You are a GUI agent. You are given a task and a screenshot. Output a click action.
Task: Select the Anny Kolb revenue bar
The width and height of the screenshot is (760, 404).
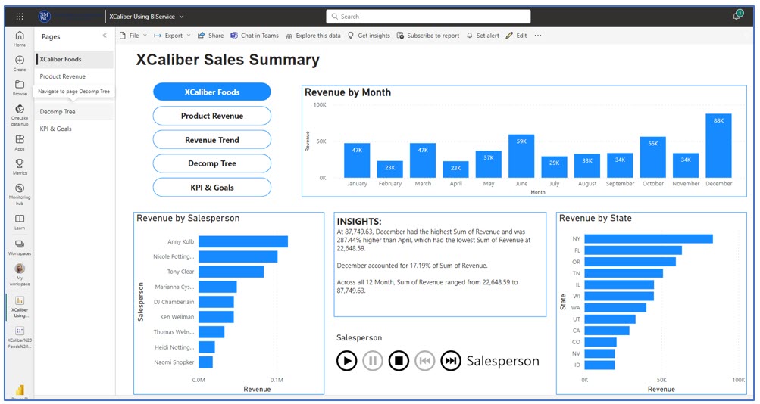[242, 241]
